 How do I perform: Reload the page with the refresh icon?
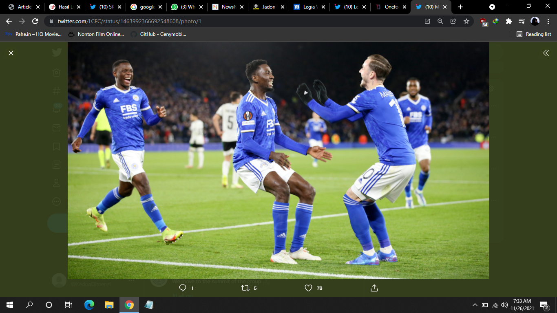pyautogui.click(x=35, y=21)
